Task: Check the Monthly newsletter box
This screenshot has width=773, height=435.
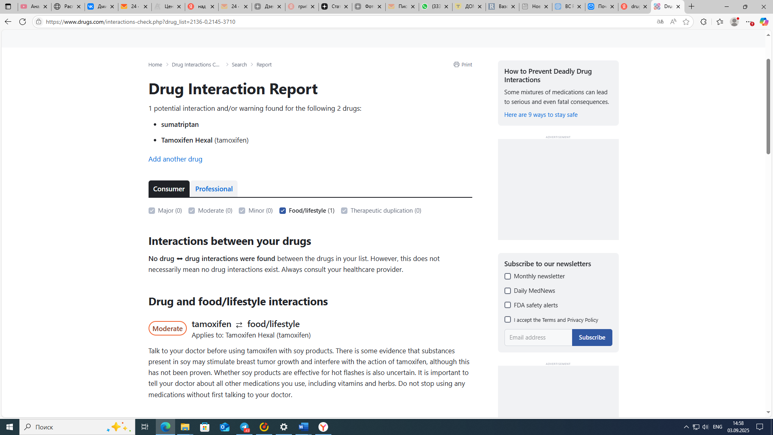Action: [507, 276]
